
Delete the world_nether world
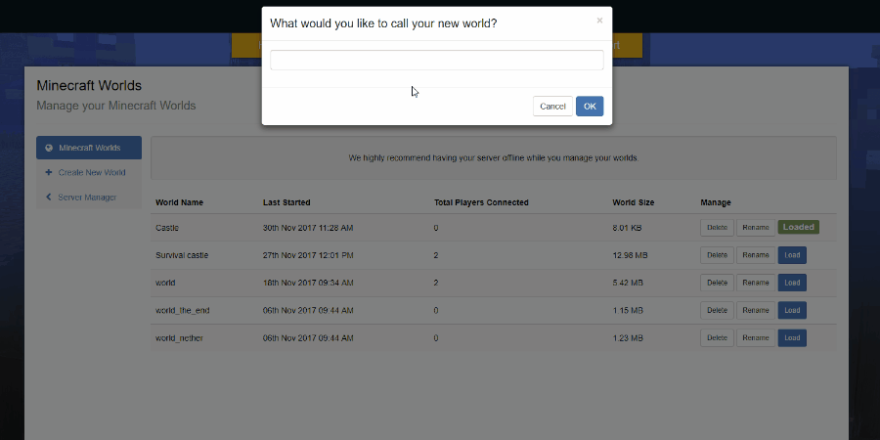[x=717, y=338]
